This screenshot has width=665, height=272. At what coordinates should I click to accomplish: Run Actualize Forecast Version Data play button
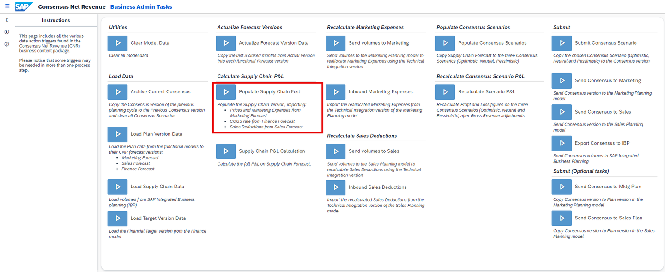pos(226,43)
